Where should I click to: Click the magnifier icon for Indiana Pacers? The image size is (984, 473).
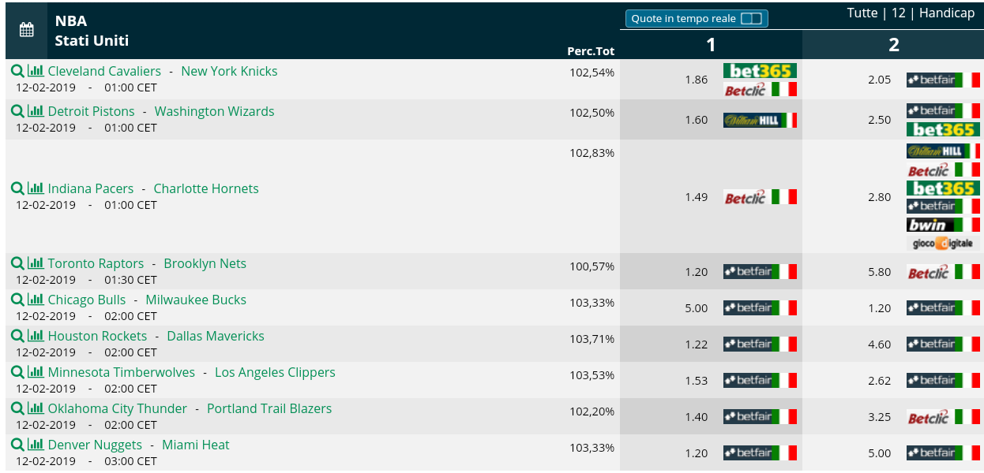(17, 188)
